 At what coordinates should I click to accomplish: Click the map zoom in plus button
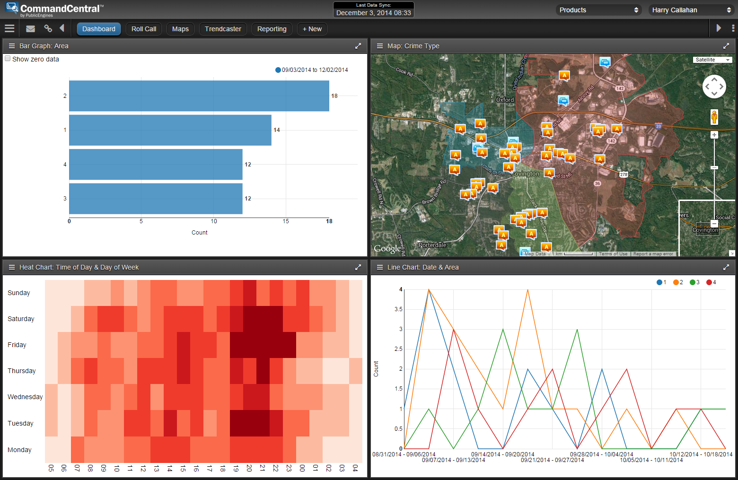[x=714, y=135]
